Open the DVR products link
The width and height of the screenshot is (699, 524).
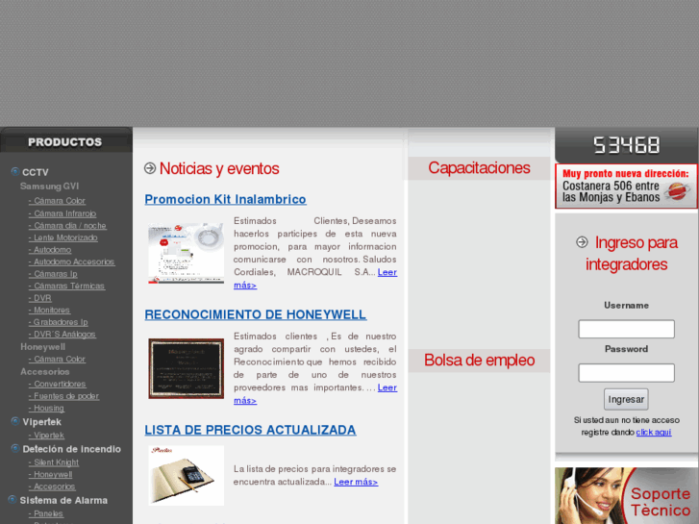(x=39, y=298)
